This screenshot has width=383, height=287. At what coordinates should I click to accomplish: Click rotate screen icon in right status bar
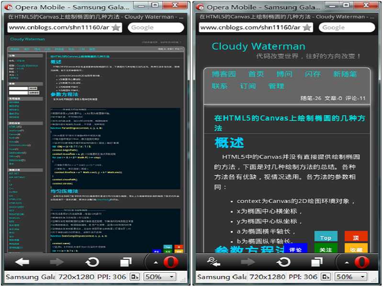click(x=326, y=277)
